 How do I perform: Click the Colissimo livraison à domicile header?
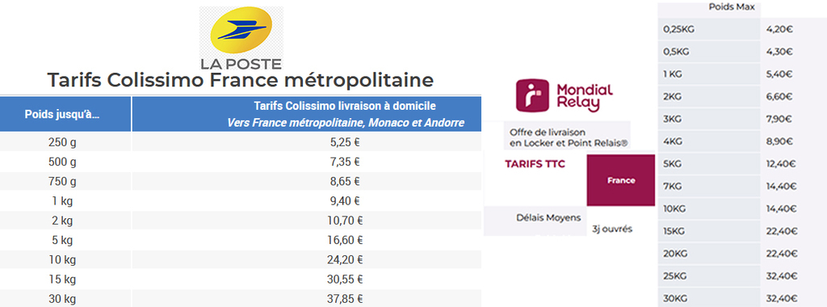click(x=306, y=114)
